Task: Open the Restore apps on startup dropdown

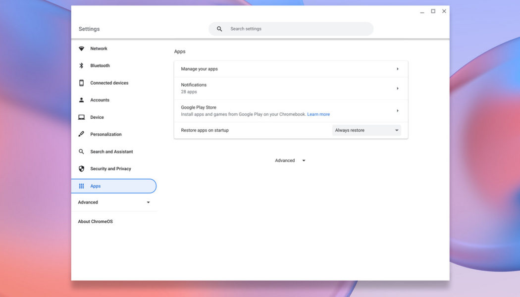Action: coord(366,130)
